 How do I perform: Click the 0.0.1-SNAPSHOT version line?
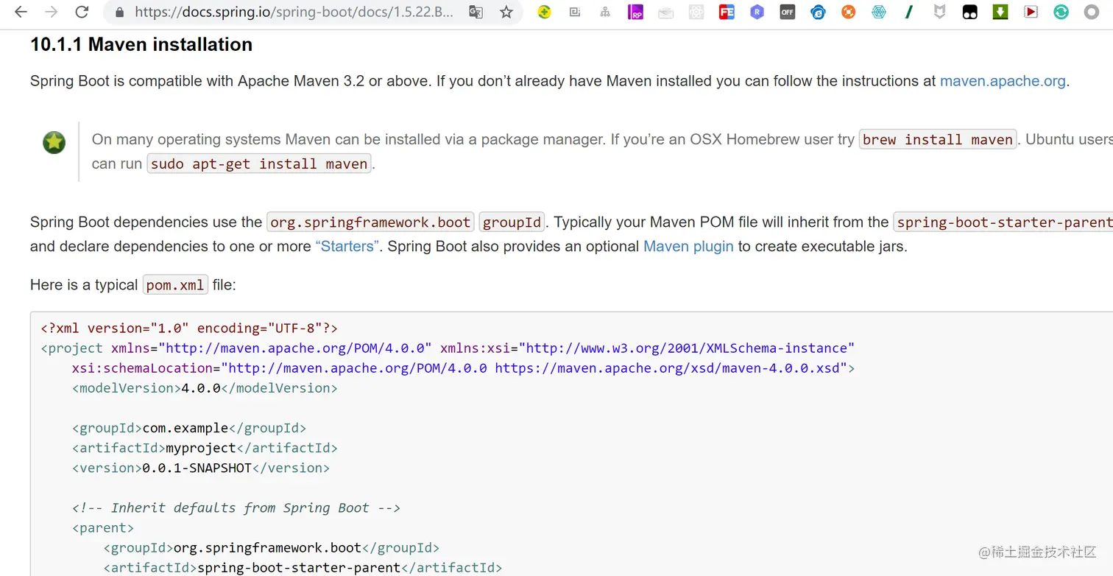click(201, 468)
